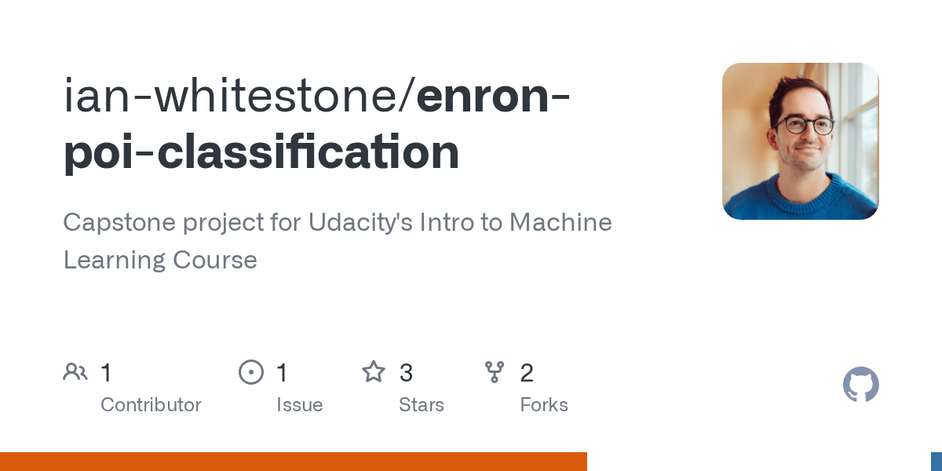Click the issue count number 1
This screenshot has height=471, width=942.
click(282, 373)
